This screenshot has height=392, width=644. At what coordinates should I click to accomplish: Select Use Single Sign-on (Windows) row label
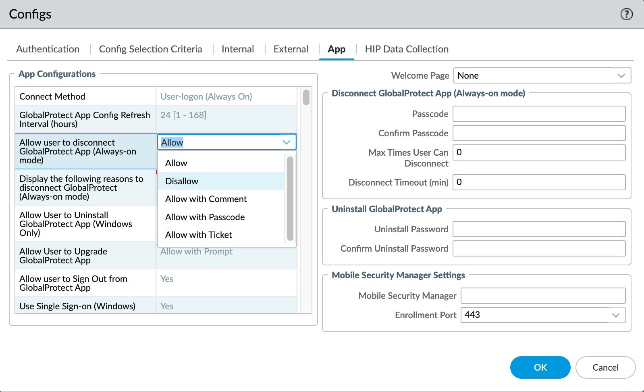click(x=77, y=306)
